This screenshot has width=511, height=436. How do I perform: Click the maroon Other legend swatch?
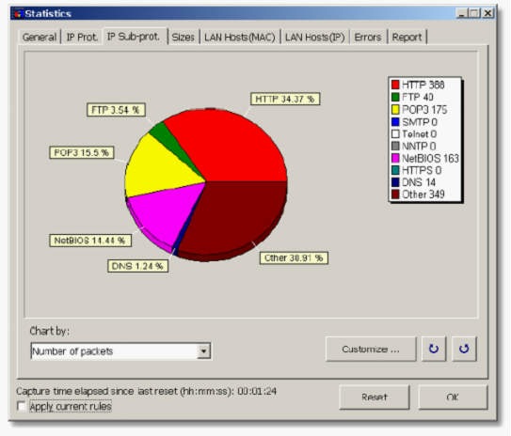(x=395, y=195)
